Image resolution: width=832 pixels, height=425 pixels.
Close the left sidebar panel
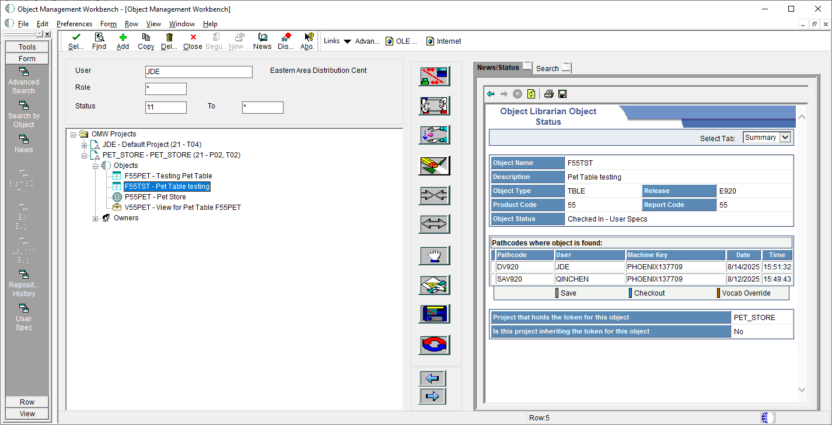47,34
